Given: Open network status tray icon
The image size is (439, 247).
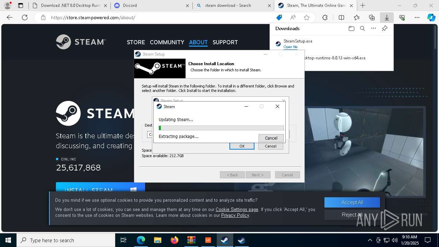Looking at the screenshot, I should coord(387,240).
